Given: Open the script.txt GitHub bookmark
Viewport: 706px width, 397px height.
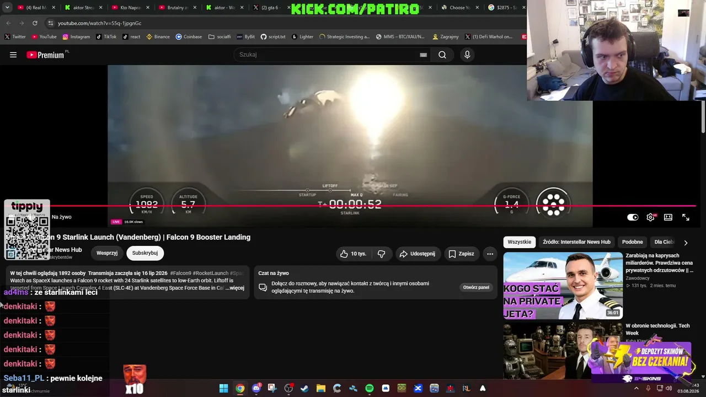Looking at the screenshot, I should [273, 37].
